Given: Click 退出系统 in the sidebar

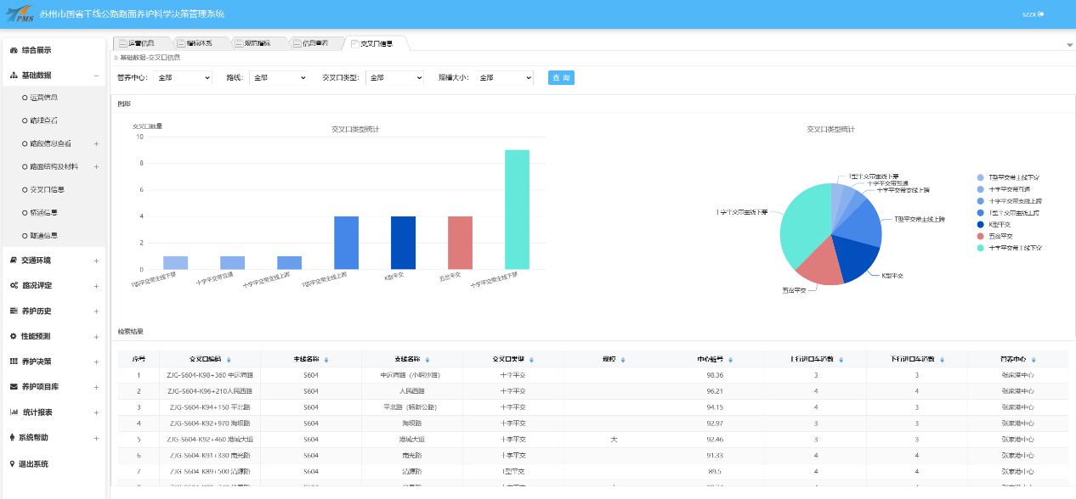Looking at the screenshot, I should (35, 464).
